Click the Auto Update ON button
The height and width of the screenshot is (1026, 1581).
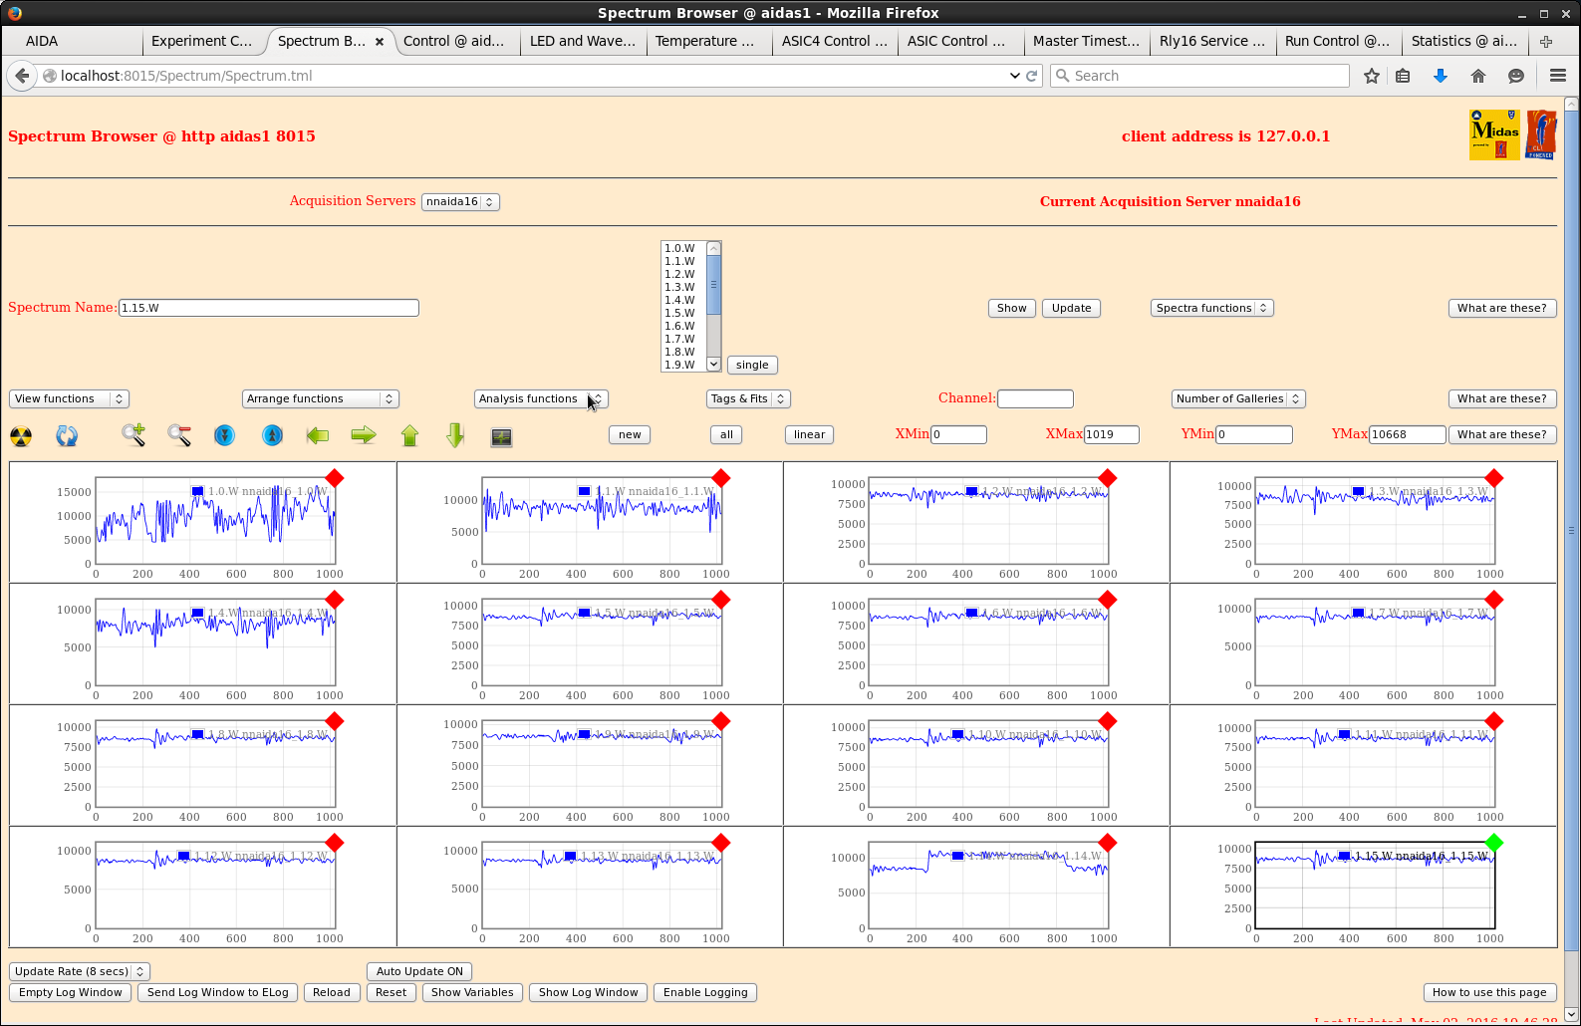click(420, 971)
